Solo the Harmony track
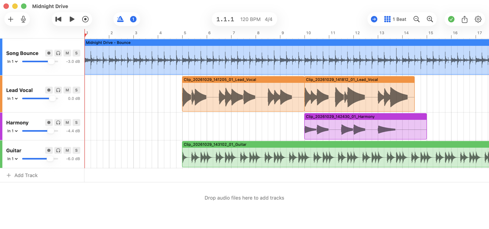The height and width of the screenshot is (229, 489). 76,122
